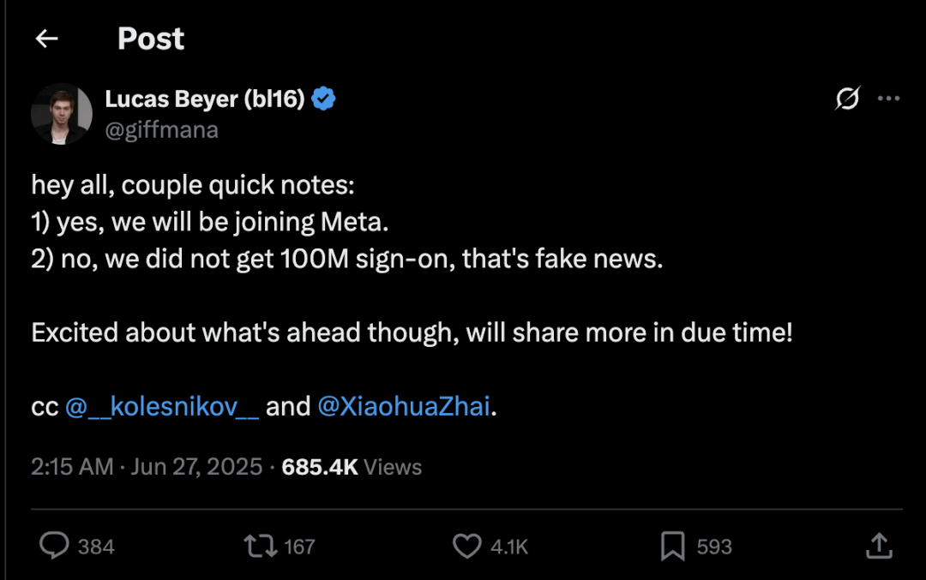Click the reply speech bubble icon
Screen dimensions: 926x580
click(x=54, y=546)
